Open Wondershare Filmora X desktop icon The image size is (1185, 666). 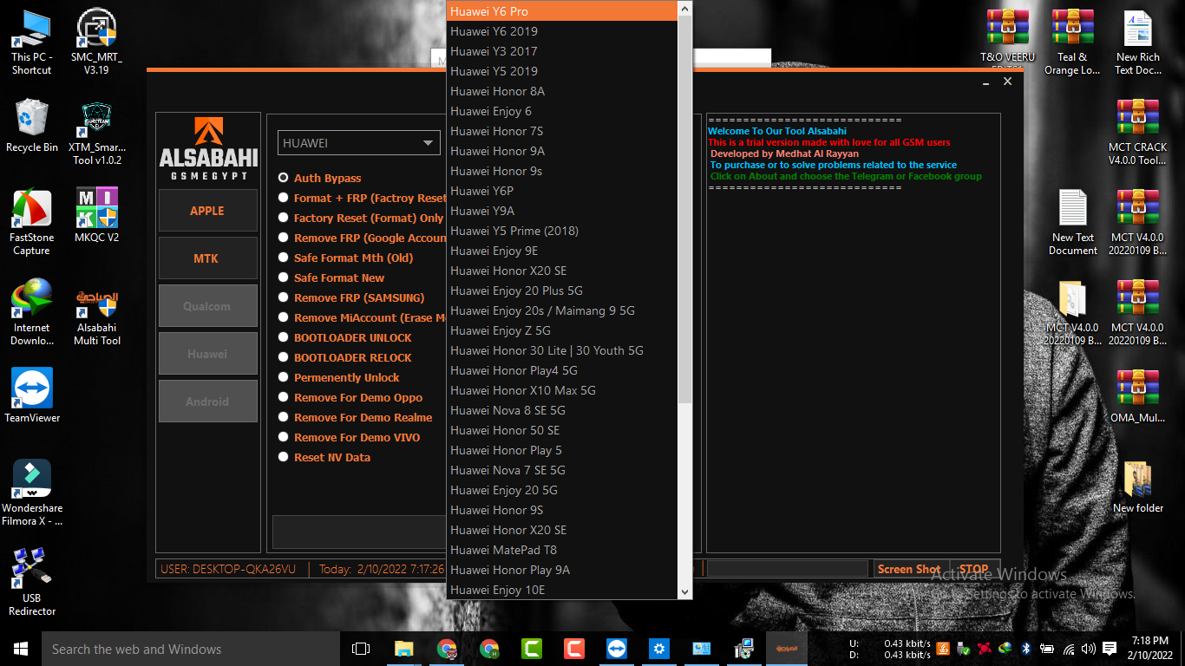pyautogui.click(x=31, y=493)
